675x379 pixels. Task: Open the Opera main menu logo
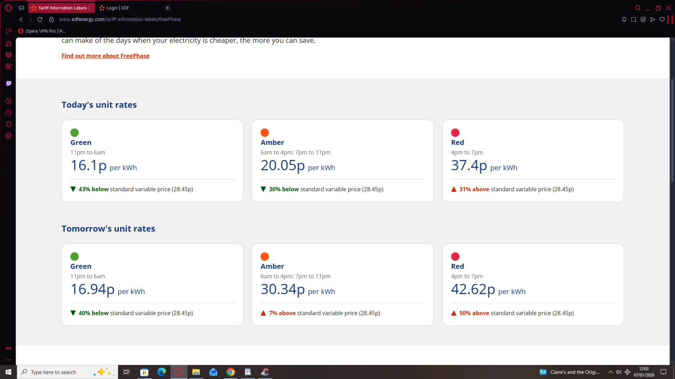pos(8,8)
